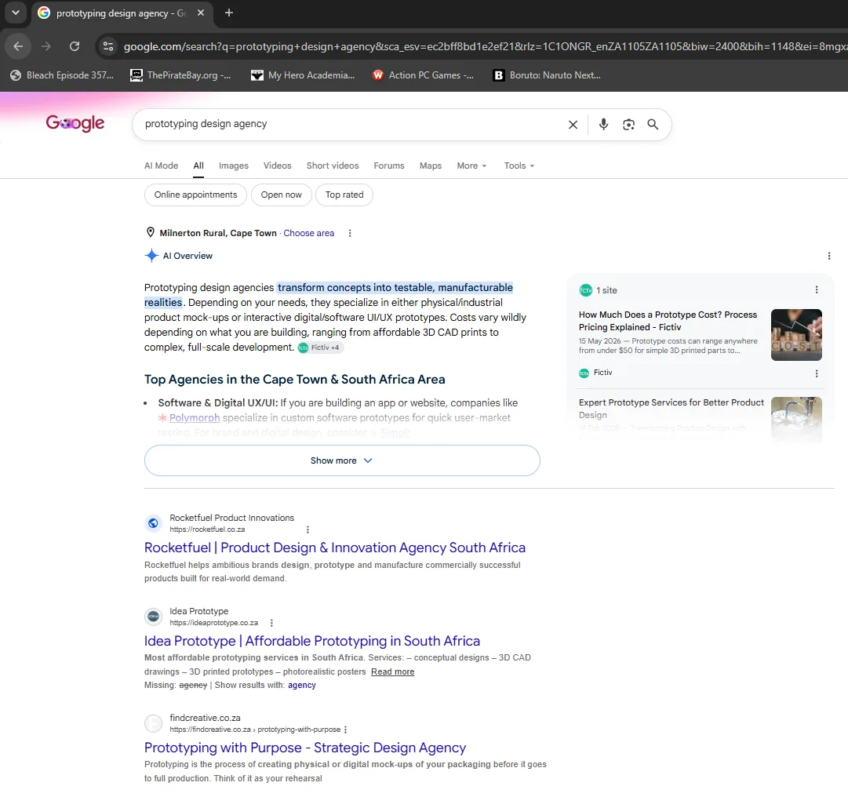The width and height of the screenshot is (848, 797).
Task: Apply the Online appointments filter chip
Action: (x=196, y=195)
